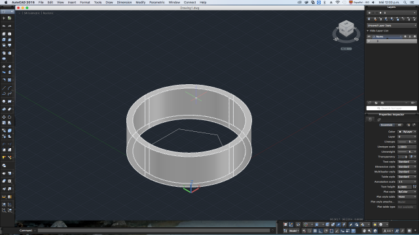
Task: Select the Line tool in the tool sets palette
Action: [4, 88]
